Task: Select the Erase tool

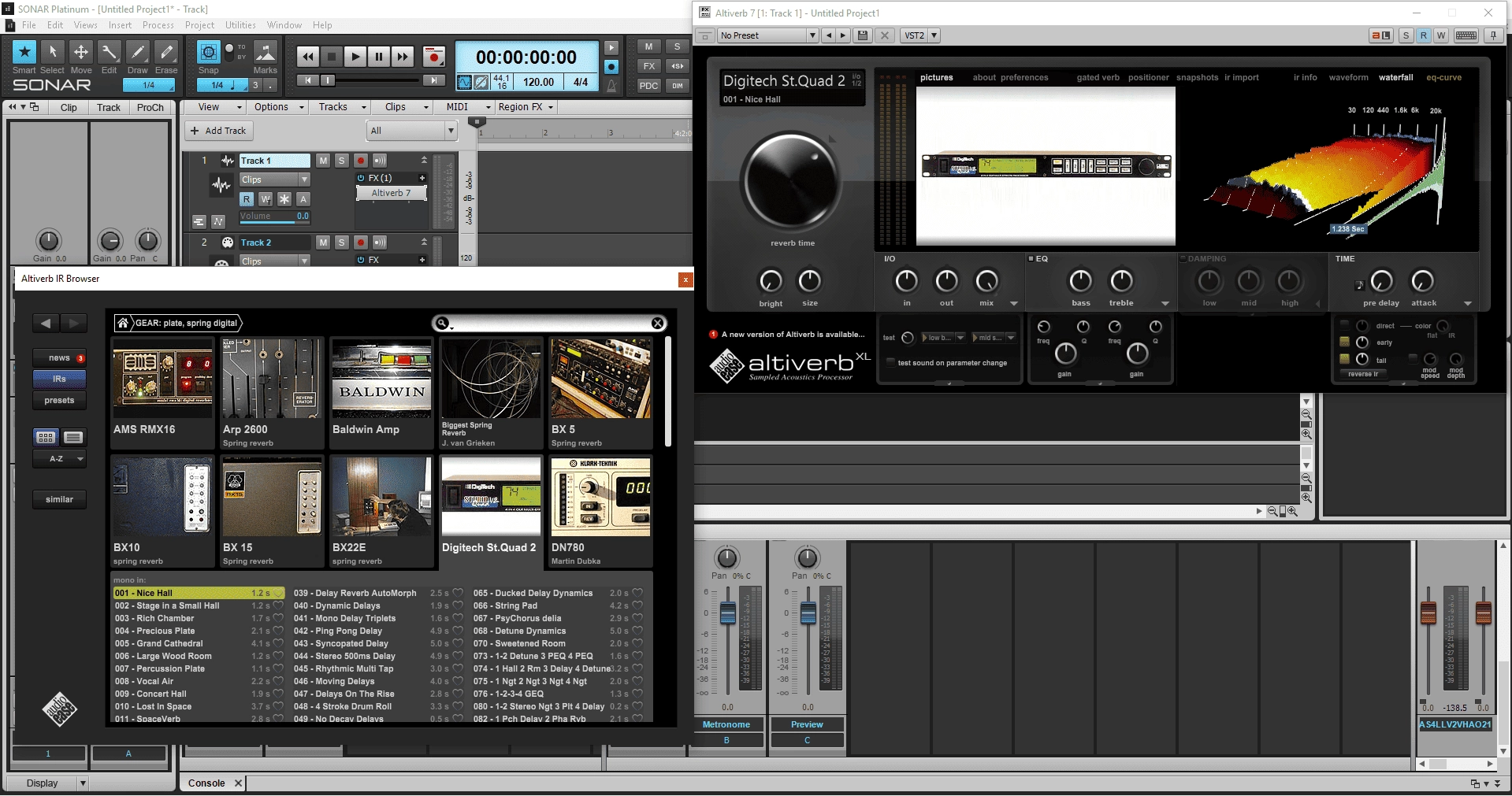Action: (166, 52)
